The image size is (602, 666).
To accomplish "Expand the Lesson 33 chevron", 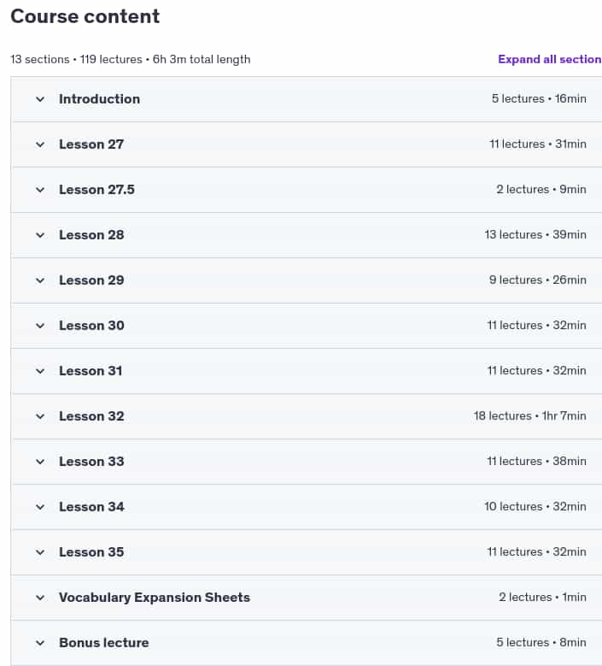I will point(40,462).
